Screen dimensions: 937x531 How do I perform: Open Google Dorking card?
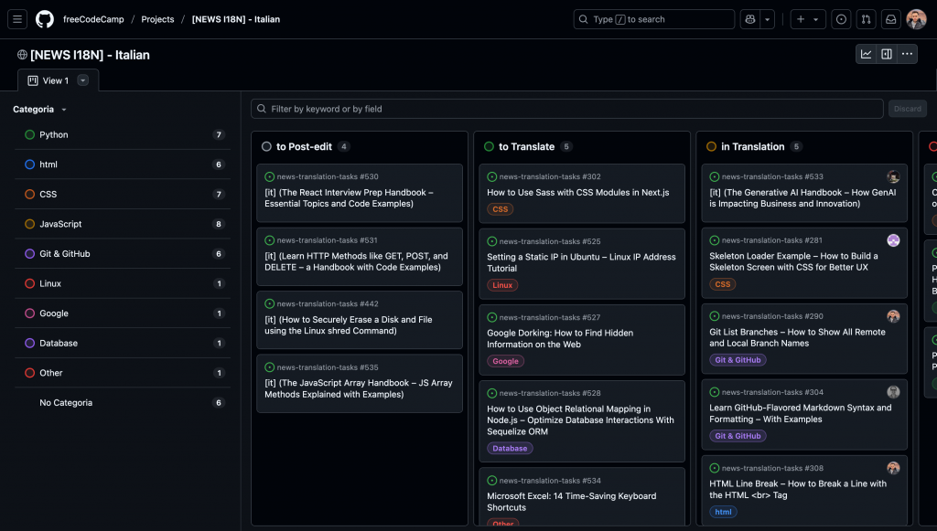(x=582, y=339)
